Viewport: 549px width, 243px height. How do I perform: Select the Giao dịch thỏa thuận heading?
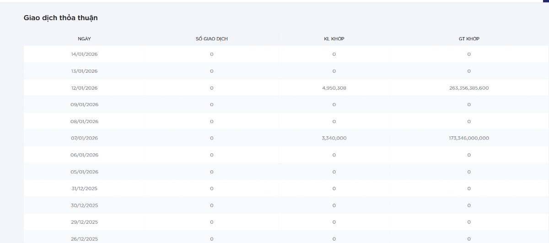60,18
